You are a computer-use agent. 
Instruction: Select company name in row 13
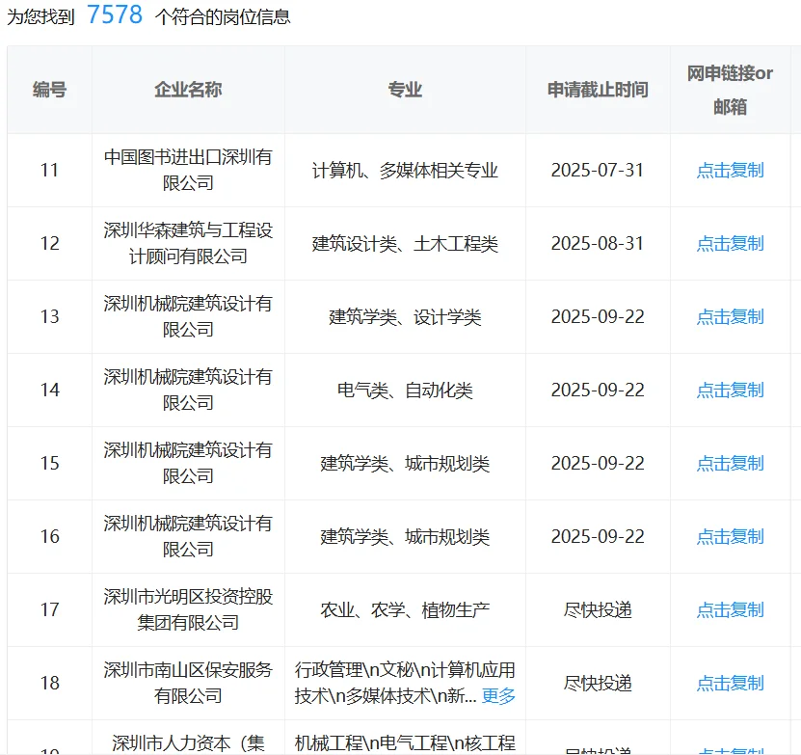pos(188,316)
